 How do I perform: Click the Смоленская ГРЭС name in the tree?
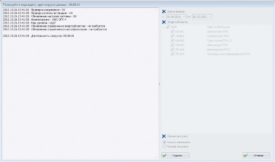coord(218,36)
